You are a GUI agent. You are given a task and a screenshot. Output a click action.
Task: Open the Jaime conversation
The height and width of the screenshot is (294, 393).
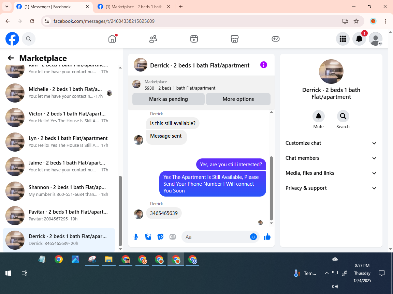[x=59, y=166]
